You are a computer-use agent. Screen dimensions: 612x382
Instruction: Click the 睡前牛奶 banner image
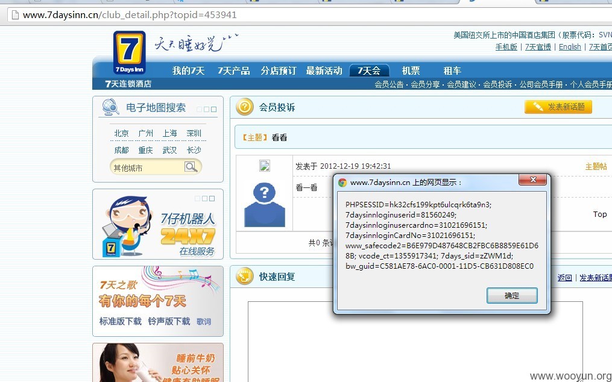click(158, 363)
